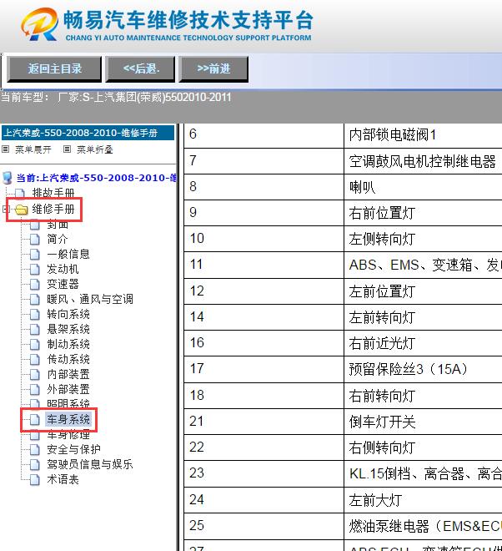This screenshot has height=551, width=502.
Task: Click table cell 空调鼓风电机控制继电器
Action: (x=423, y=161)
